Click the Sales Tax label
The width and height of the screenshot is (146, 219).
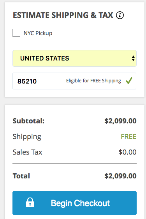click(27, 152)
